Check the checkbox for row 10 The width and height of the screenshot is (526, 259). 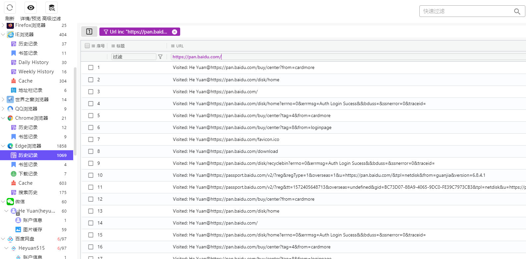(x=91, y=175)
